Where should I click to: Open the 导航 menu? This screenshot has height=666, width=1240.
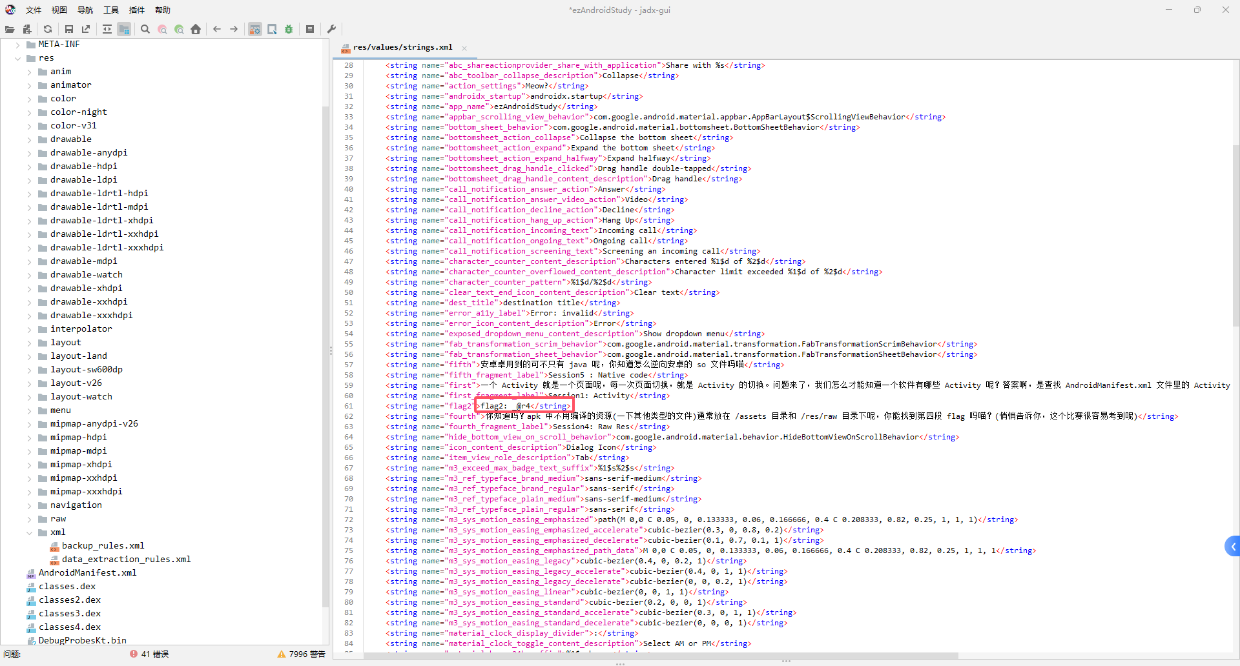coord(85,10)
